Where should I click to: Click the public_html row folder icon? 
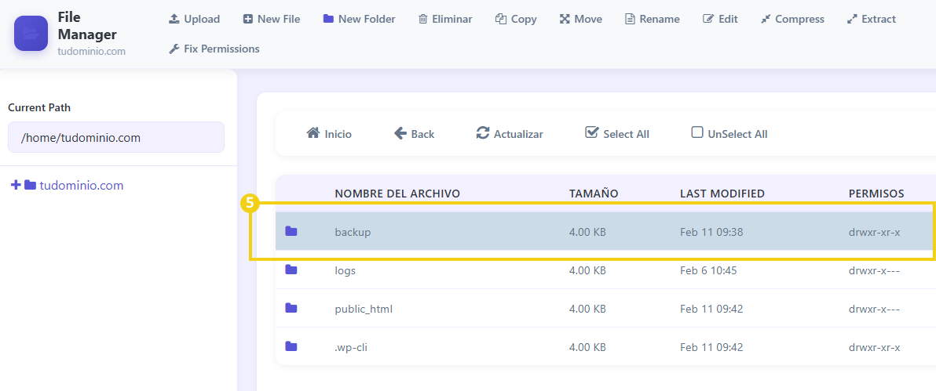291,308
